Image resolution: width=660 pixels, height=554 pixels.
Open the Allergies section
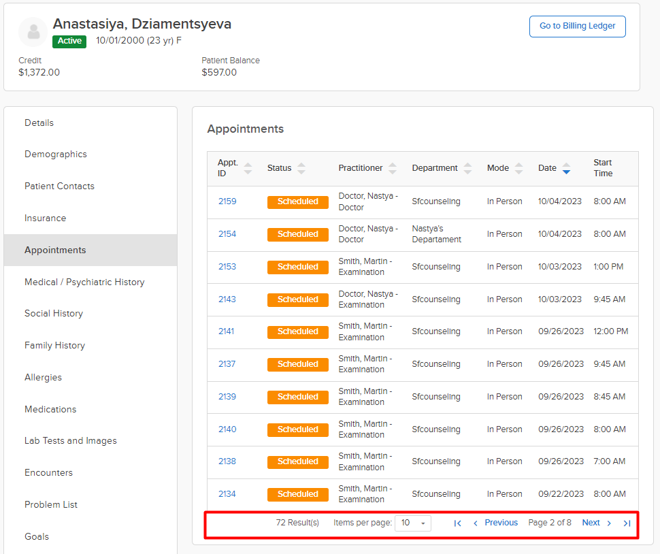[x=43, y=378]
